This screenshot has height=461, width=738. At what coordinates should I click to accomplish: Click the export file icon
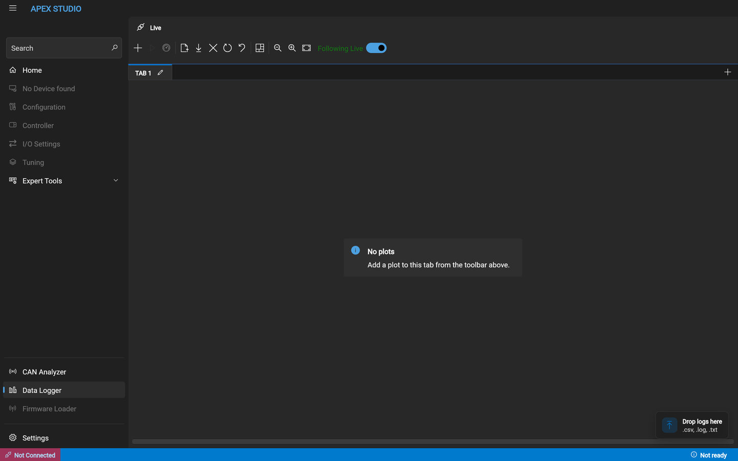pyautogui.click(x=184, y=48)
